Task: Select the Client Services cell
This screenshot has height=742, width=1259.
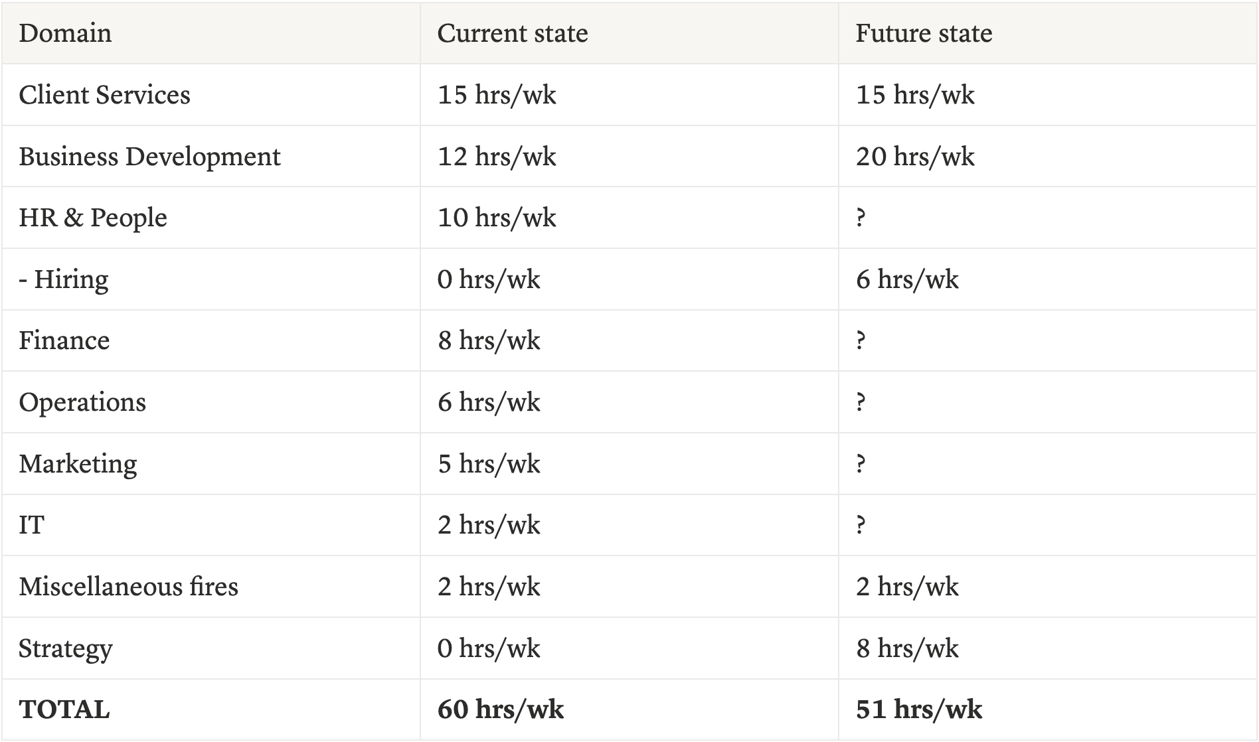Action: [104, 95]
